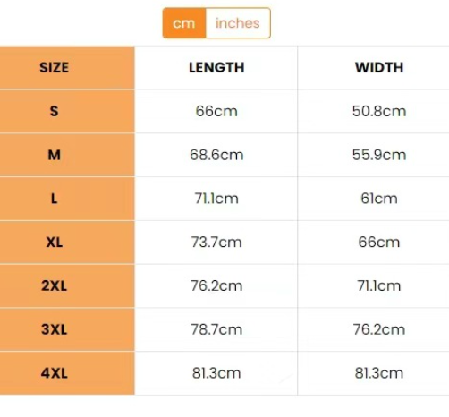Click the LENGTH column header
Image resolution: width=449 pixels, height=417 pixels.
tap(216, 67)
